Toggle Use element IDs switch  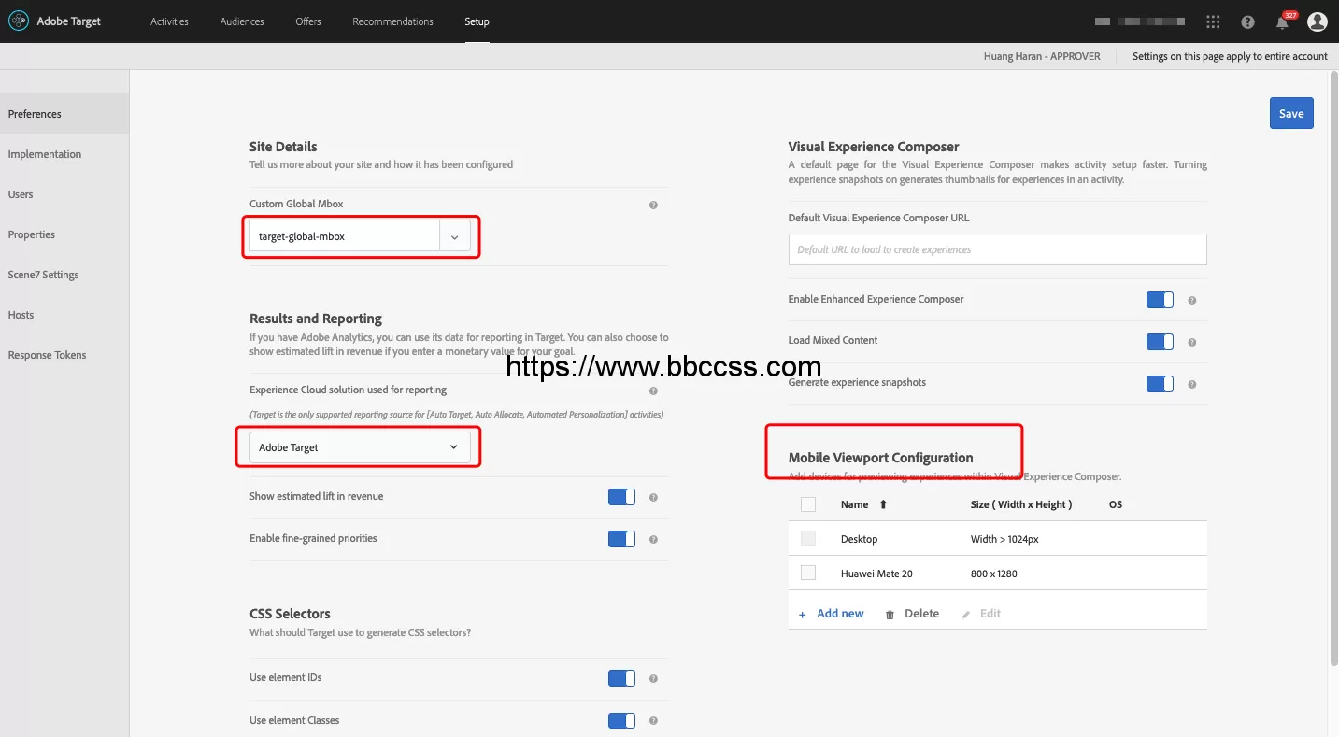point(621,678)
